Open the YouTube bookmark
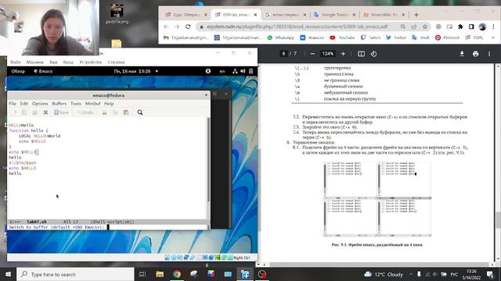Viewport: 501px width, 281px height. (x=342, y=37)
